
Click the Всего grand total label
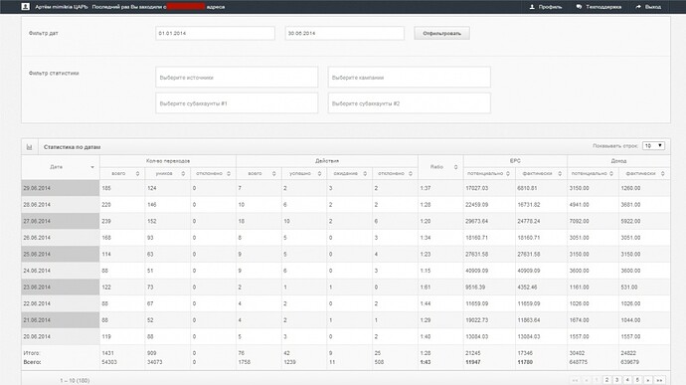[32, 362]
